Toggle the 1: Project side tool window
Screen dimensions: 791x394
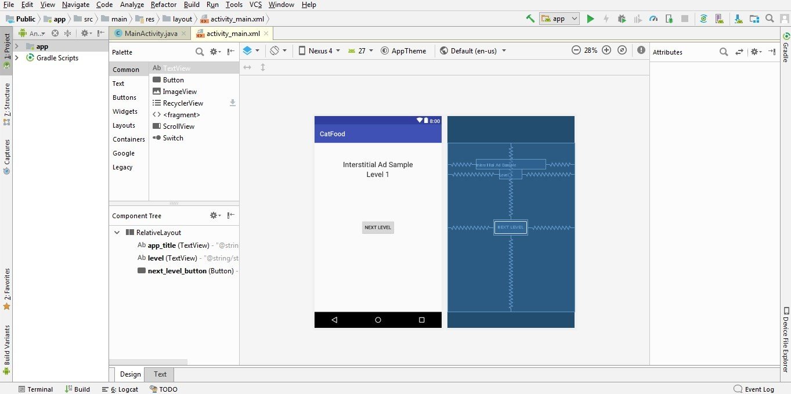click(6, 50)
